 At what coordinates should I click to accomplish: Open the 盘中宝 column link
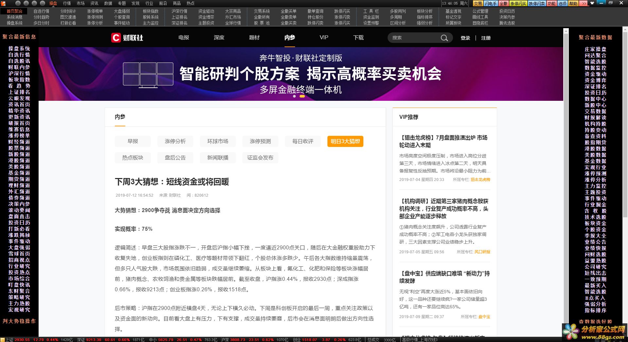tap(484, 317)
